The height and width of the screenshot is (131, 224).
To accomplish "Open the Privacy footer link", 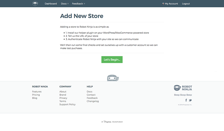I will (x=63, y=98).
